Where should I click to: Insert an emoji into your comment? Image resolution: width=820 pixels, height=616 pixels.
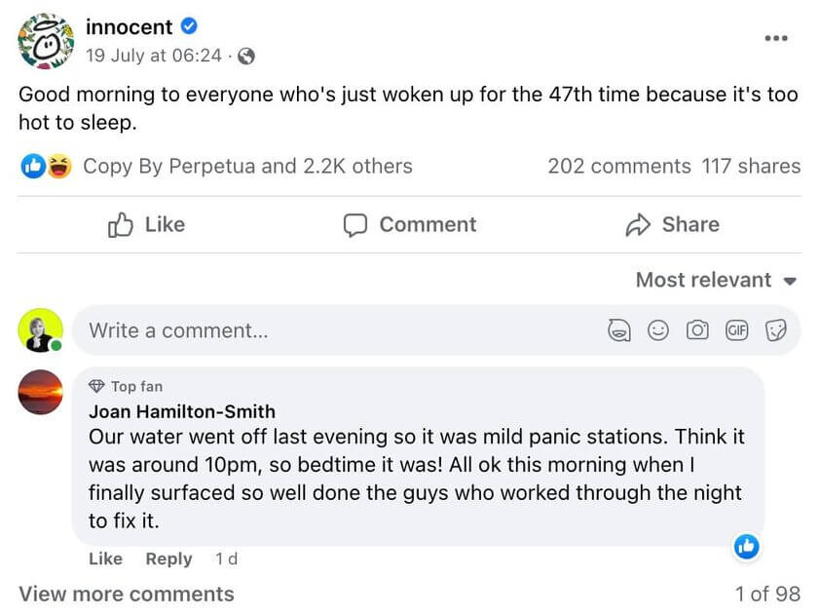point(657,329)
